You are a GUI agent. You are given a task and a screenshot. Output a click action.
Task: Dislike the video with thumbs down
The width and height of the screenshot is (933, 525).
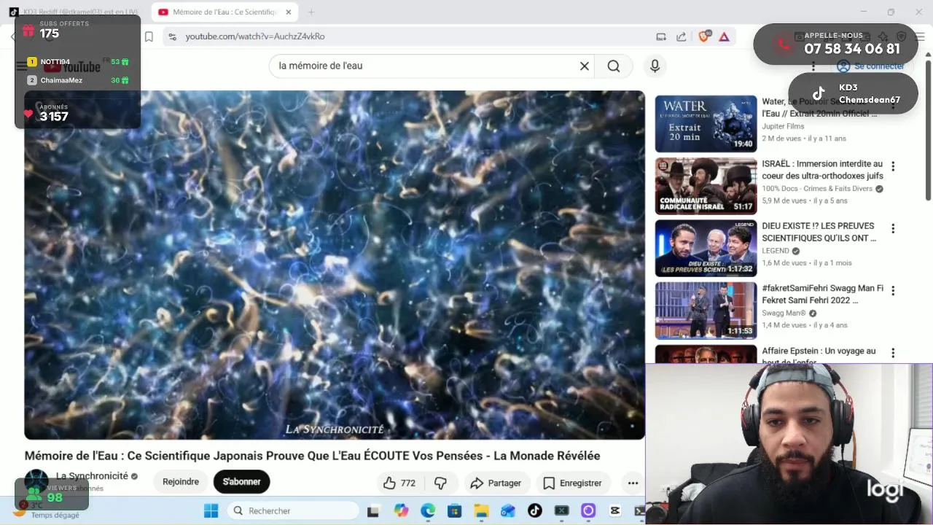(x=440, y=483)
